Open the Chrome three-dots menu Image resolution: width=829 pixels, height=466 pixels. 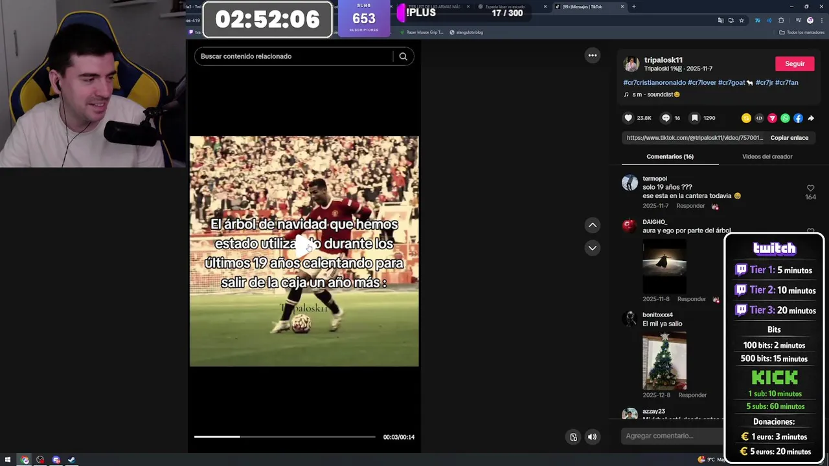click(821, 20)
